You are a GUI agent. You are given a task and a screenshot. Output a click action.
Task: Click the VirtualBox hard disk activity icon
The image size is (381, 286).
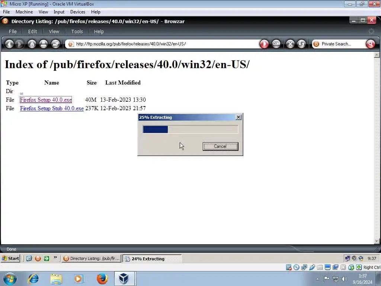pyautogui.click(x=289, y=267)
